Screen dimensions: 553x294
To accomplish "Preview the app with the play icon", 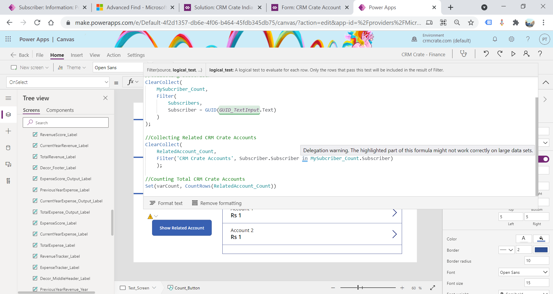I will click(513, 54).
